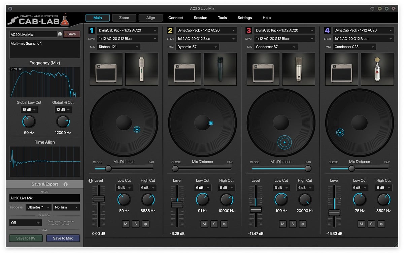The width and height of the screenshot is (404, 254).
Task: Click the Condenser 87 microphone image
Action: click(x=299, y=69)
